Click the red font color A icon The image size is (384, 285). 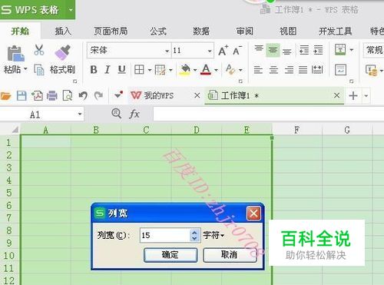click(206, 69)
